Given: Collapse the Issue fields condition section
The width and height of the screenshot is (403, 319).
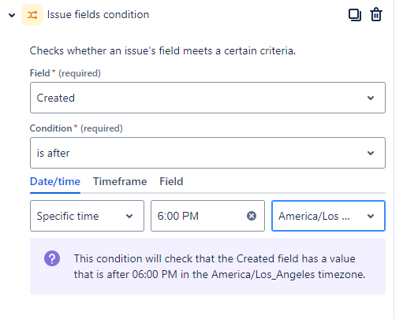Looking at the screenshot, I should coord(12,15).
